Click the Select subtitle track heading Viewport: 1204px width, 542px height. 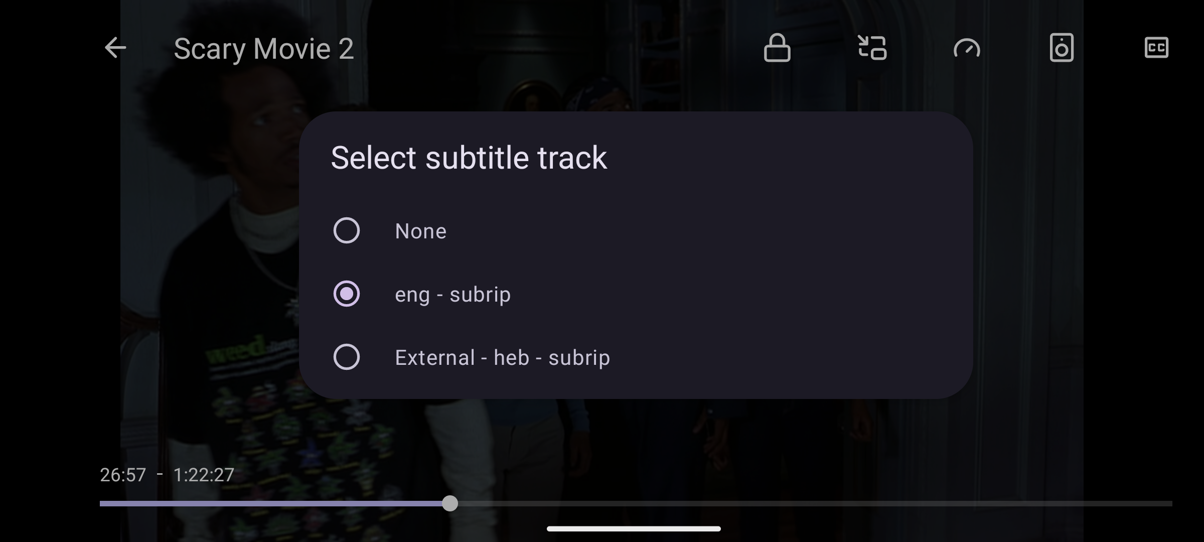(470, 158)
